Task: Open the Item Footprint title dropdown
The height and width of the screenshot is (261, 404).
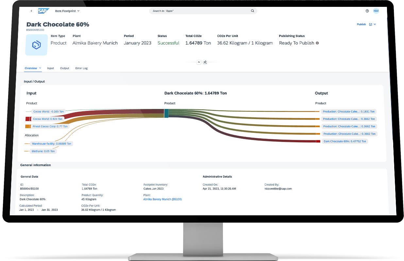Action: [67, 11]
